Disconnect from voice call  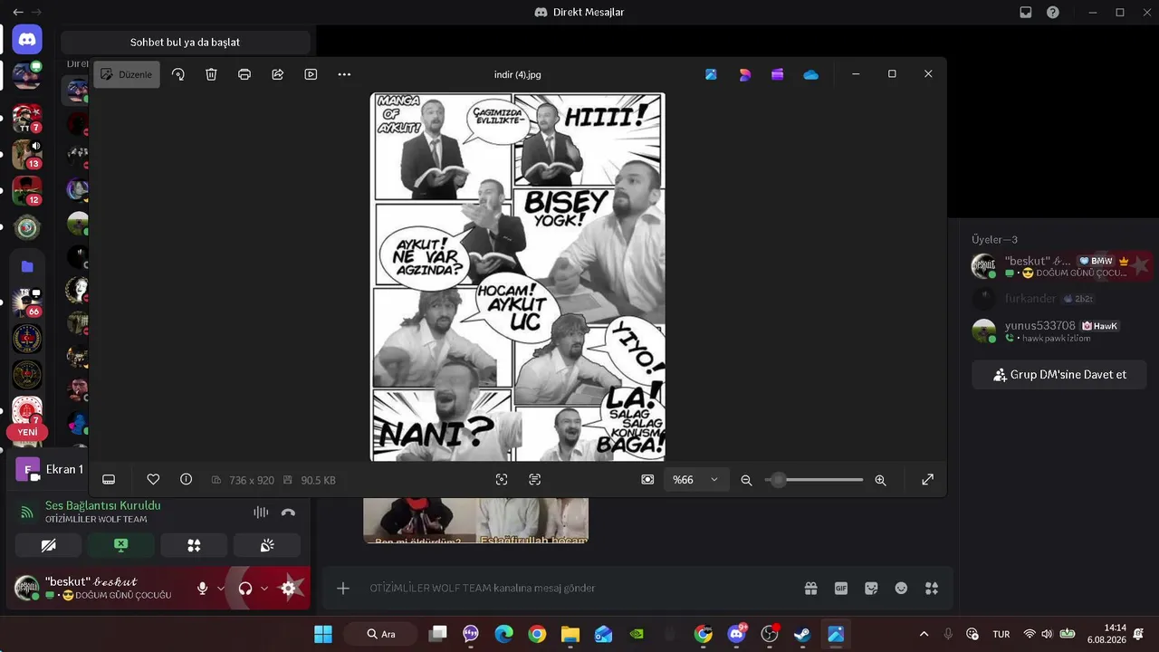point(288,512)
